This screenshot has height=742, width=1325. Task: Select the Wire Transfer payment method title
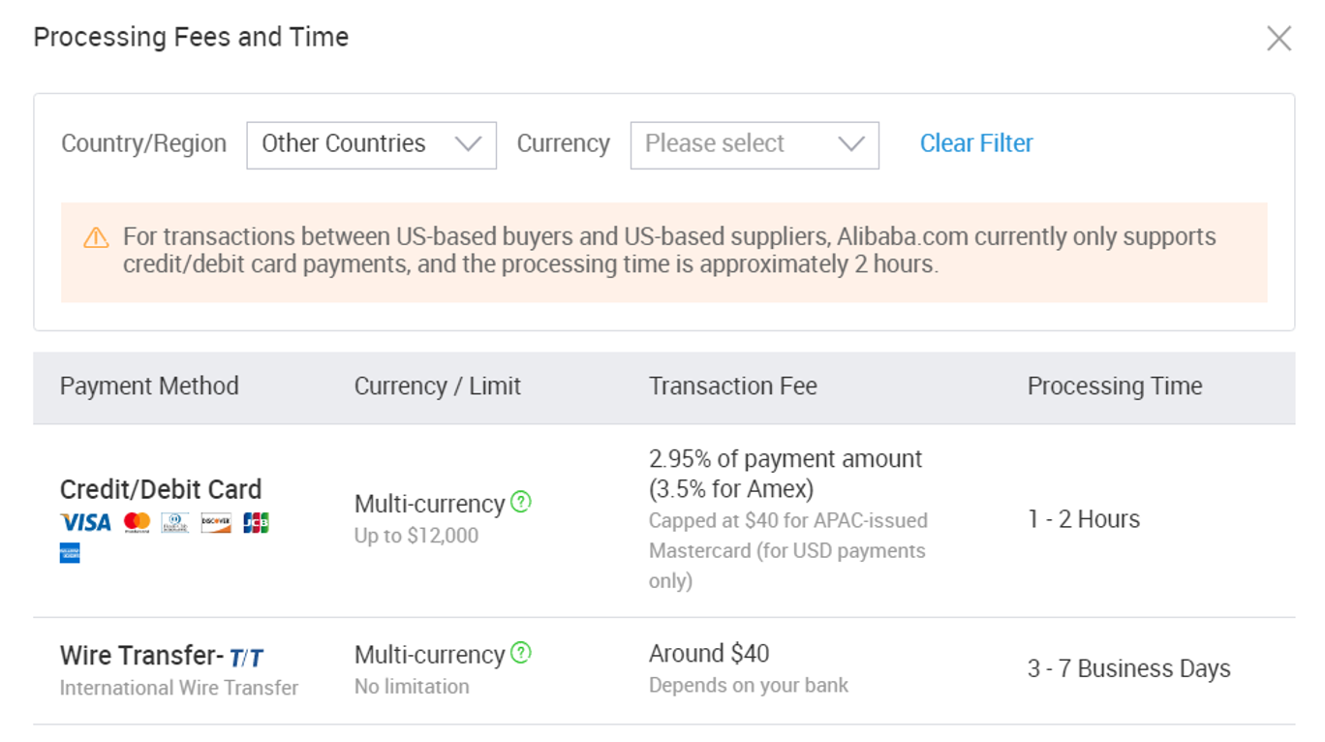pyautogui.click(x=141, y=656)
